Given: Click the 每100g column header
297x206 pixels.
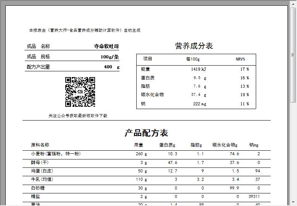Looking at the screenshot, I should pyautogui.click(x=193, y=59).
